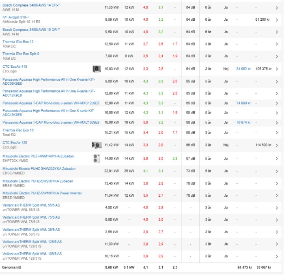Click chevron for Bosch Compress AWS 14 OR-T
This screenshot has width=284, height=275.
[277, 7]
